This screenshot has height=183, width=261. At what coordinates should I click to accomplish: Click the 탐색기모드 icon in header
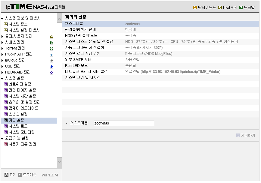click(195, 7)
